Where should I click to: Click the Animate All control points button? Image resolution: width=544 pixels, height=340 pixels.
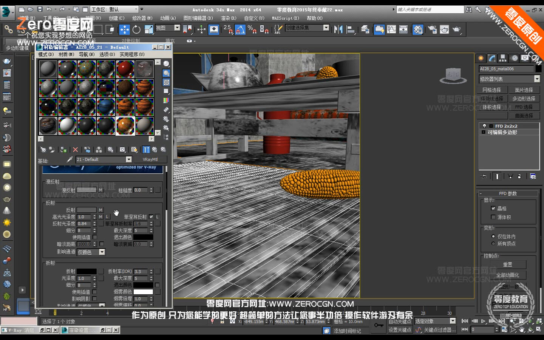(x=508, y=275)
